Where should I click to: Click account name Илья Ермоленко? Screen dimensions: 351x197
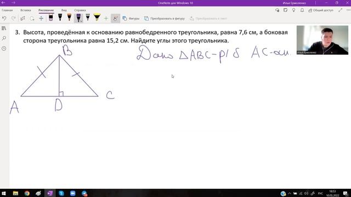coord(294,3)
